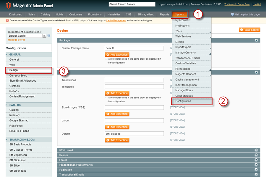Open the Web configuration tab
Viewport: 266px width, 177px height.
29,65
